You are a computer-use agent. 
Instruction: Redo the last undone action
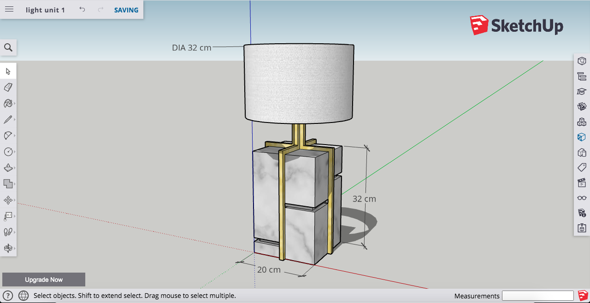(100, 10)
